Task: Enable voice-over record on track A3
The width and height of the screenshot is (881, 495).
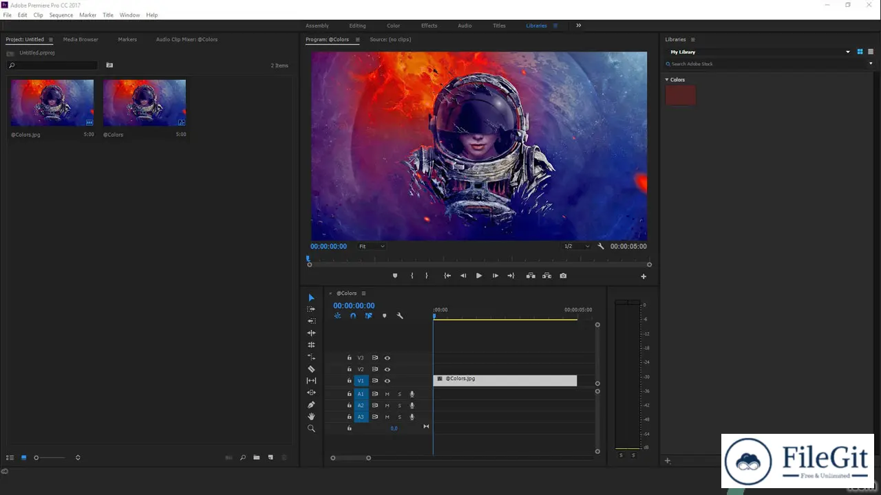Action: [x=412, y=417]
